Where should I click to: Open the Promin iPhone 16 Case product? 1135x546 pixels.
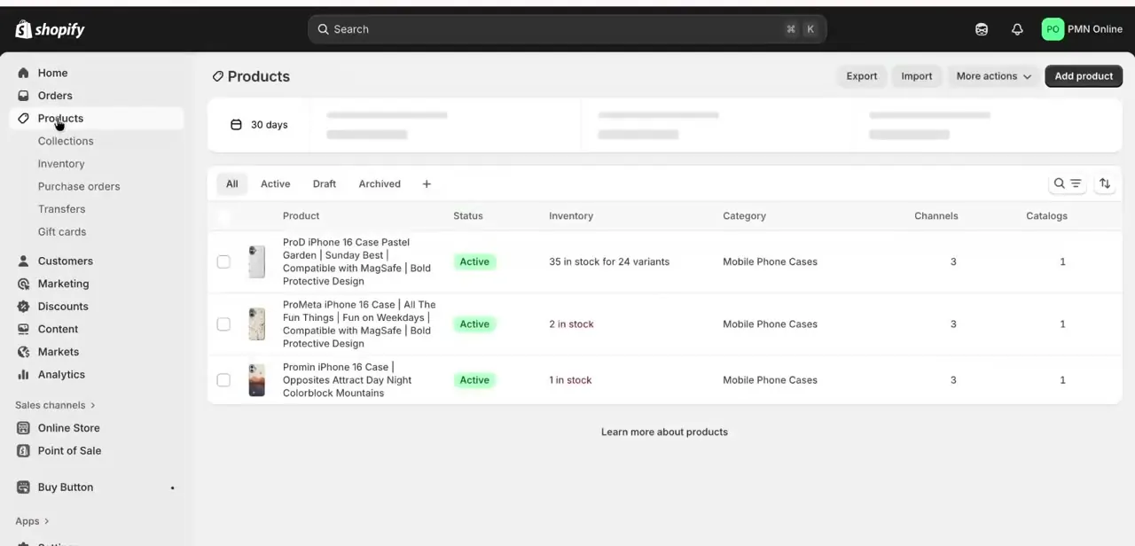pos(348,380)
